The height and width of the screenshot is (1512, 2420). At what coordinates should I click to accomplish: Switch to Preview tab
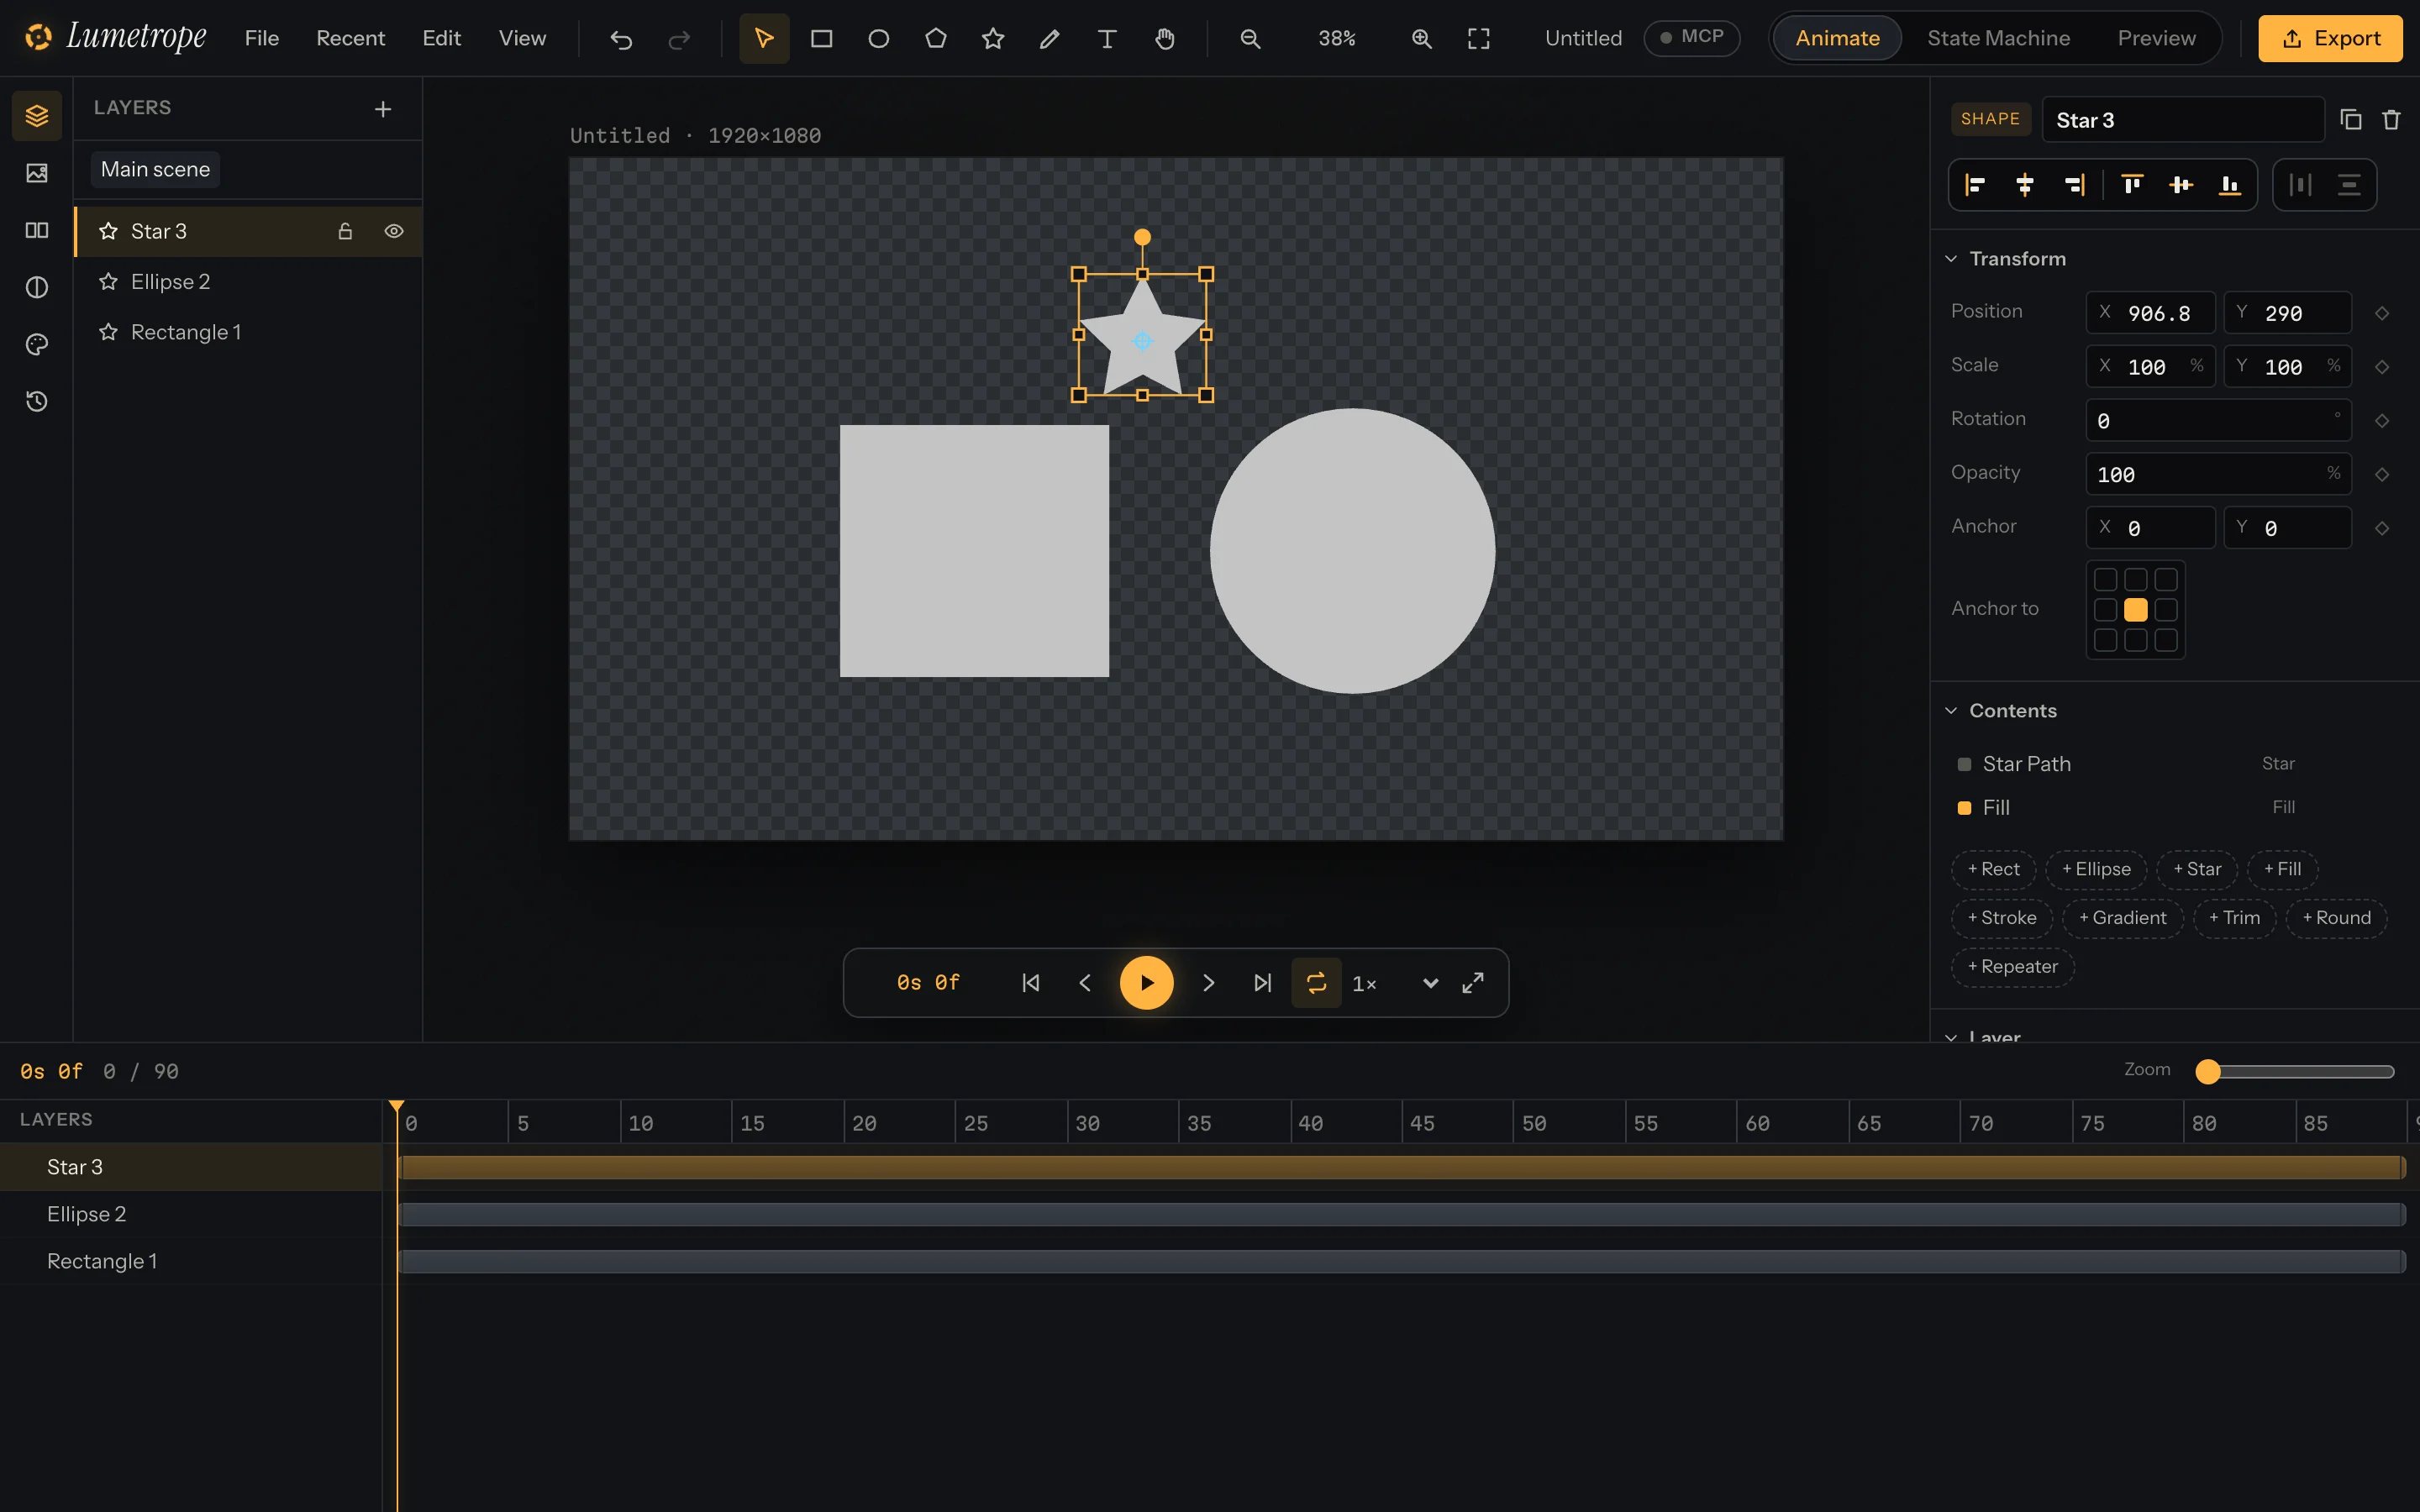[x=2156, y=38]
